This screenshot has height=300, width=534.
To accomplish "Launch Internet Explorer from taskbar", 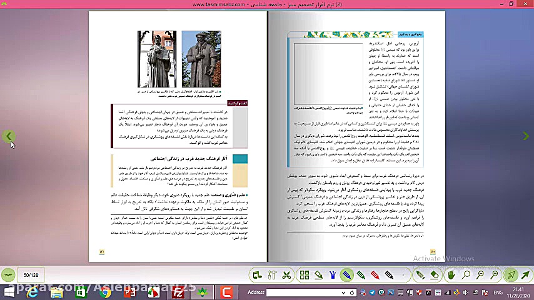I will (33, 292).
